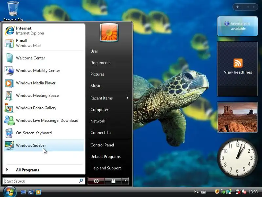Click Show Desktop quick launch icon
The width and height of the screenshot is (262, 197).
23,192
